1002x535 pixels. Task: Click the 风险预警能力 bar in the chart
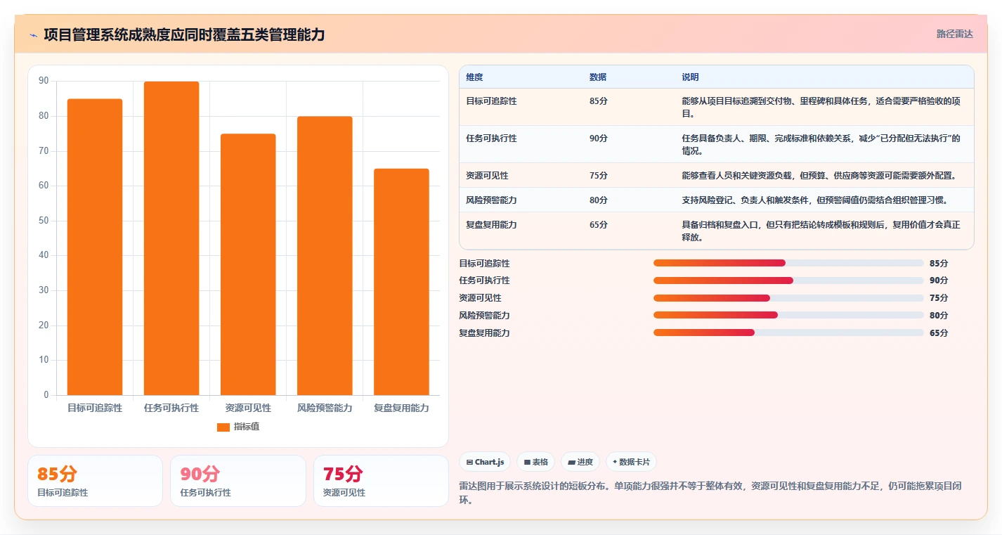[325, 256]
